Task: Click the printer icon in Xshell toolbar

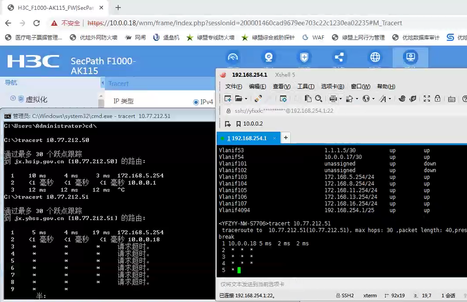Action: (x=333, y=99)
